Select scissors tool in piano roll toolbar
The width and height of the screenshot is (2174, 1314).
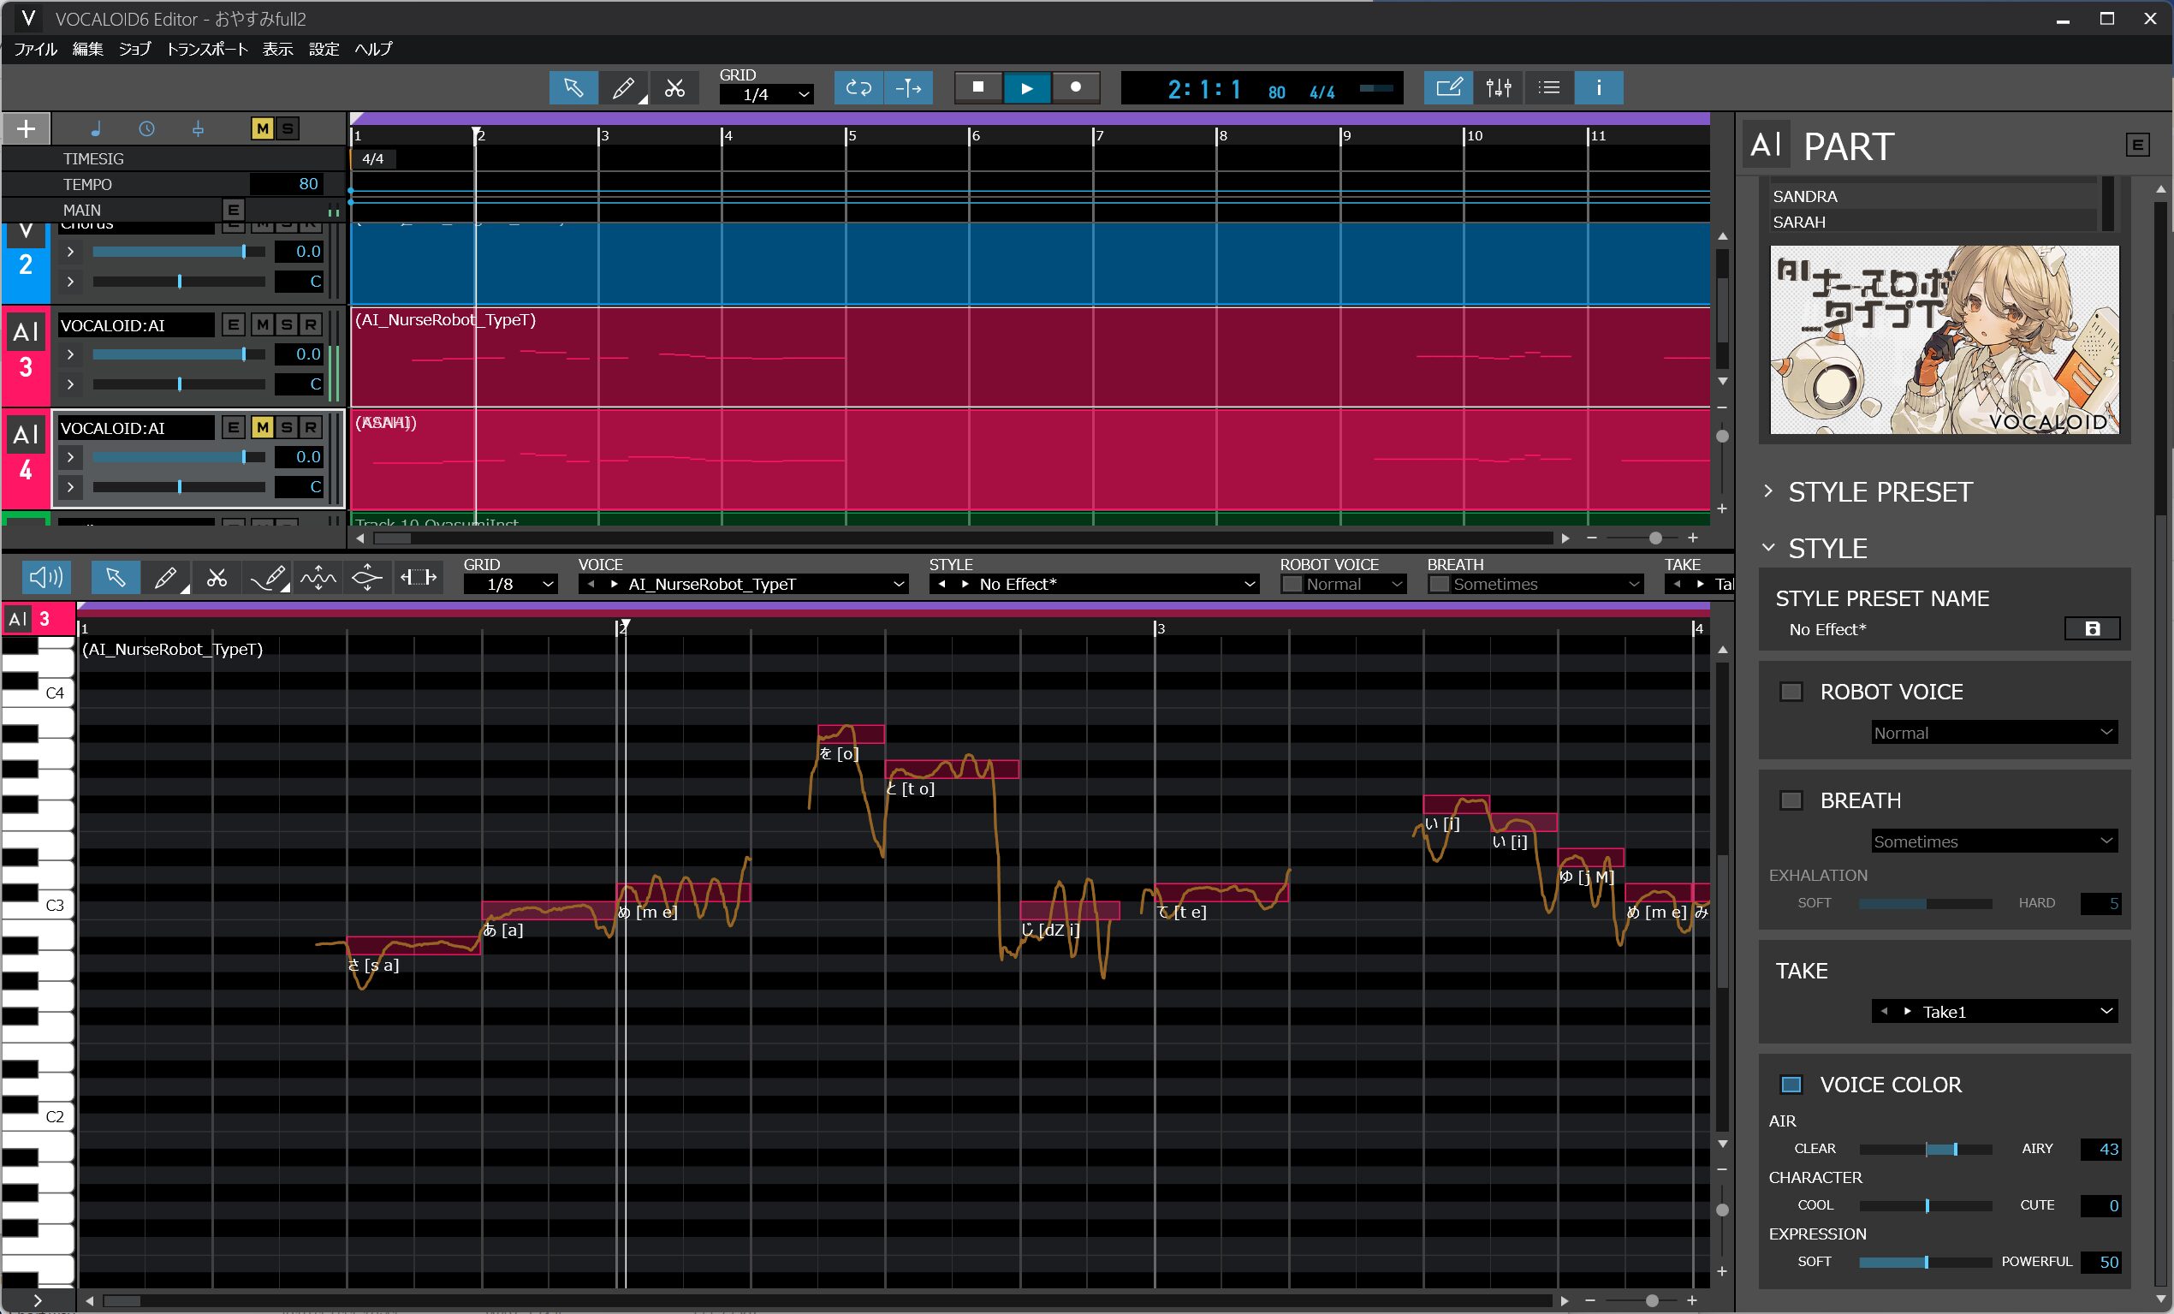tap(217, 578)
